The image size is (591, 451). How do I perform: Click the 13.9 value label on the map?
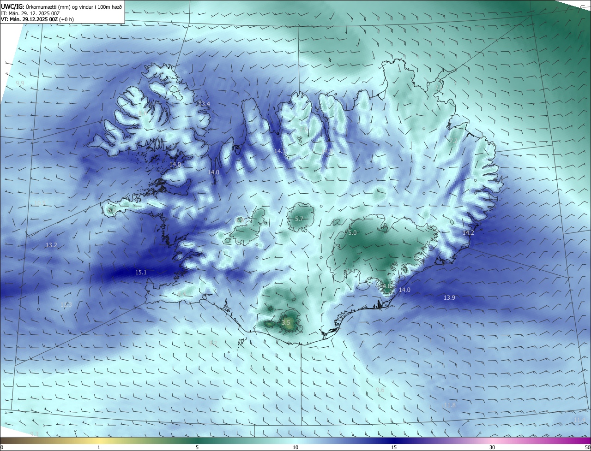click(449, 298)
